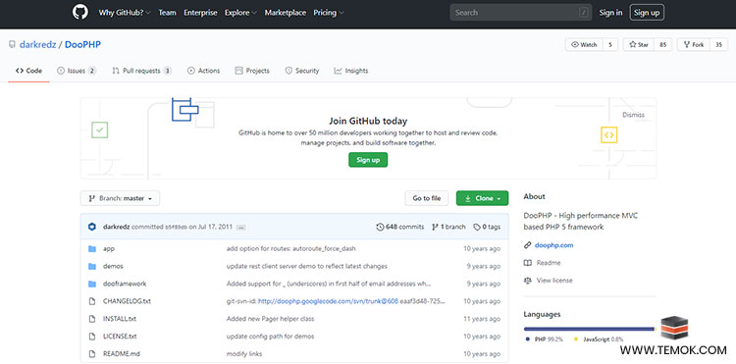Click the Fork button
Image resolution: width=736 pixels, height=364 pixels.
(x=694, y=44)
